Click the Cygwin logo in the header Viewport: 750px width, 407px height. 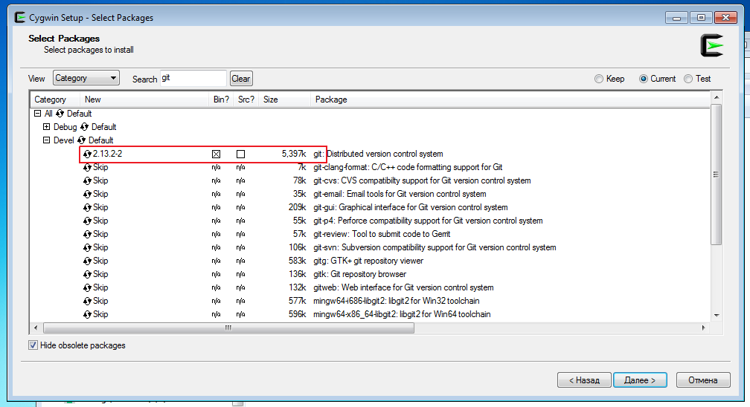(712, 45)
